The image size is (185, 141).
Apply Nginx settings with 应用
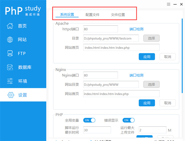(x=147, y=103)
